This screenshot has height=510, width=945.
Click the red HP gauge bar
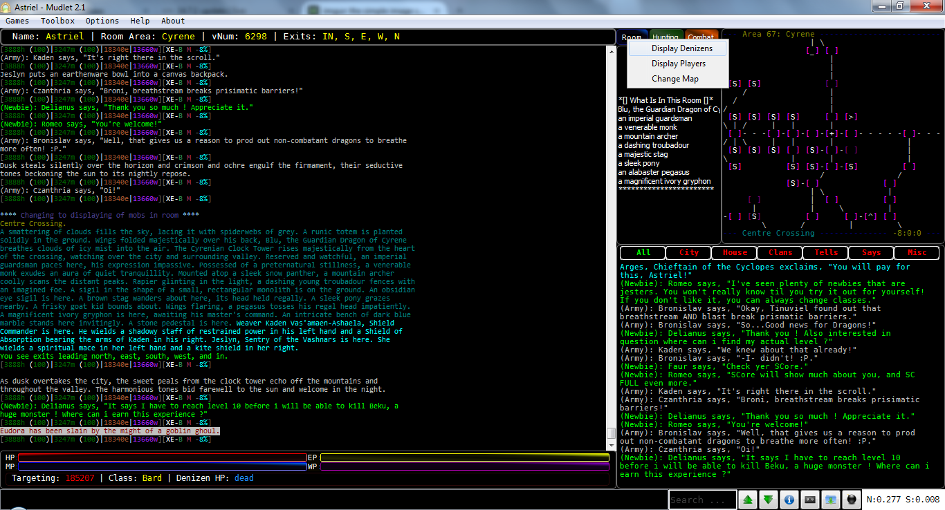coord(163,457)
